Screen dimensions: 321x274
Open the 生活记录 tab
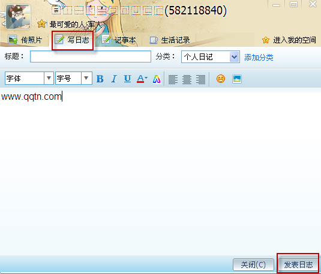(x=170, y=40)
